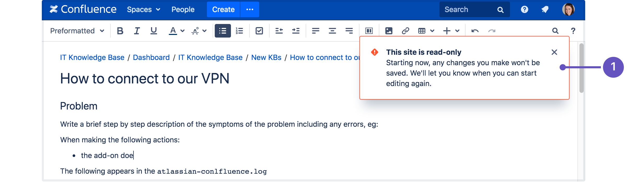Toggle underline formatting
This screenshot has height=182, width=627.
pyautogui.click(x=154, y=31)
